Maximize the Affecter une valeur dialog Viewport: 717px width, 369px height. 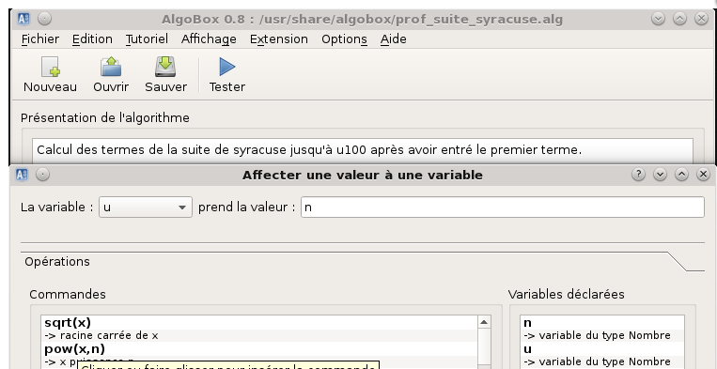coord(681,174)
